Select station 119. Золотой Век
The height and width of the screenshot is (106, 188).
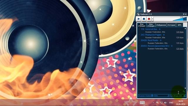(x=149, y=29)
